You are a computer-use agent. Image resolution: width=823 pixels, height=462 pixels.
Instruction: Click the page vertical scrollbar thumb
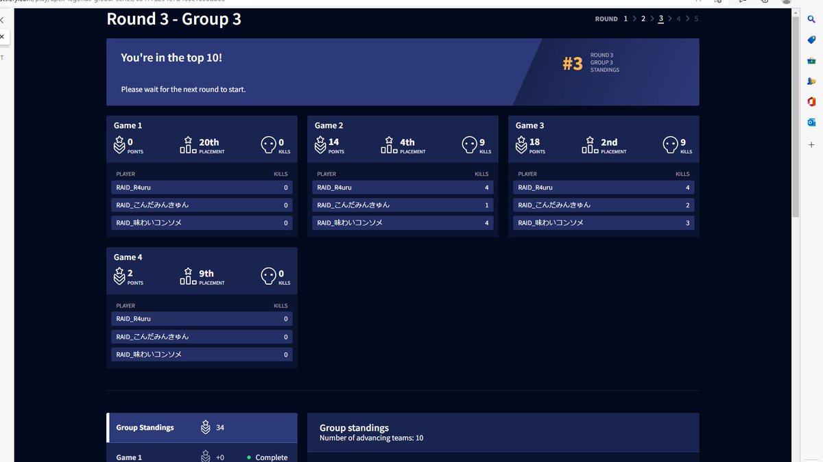click(796, 116)
